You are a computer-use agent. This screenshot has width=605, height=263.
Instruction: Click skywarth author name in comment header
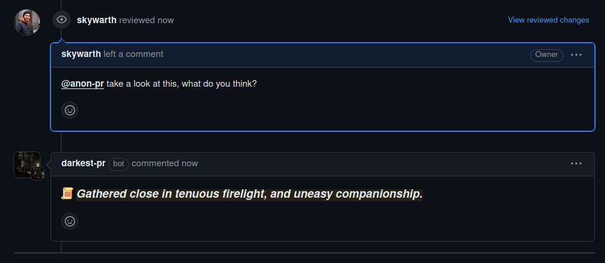(x=81, y=55)
